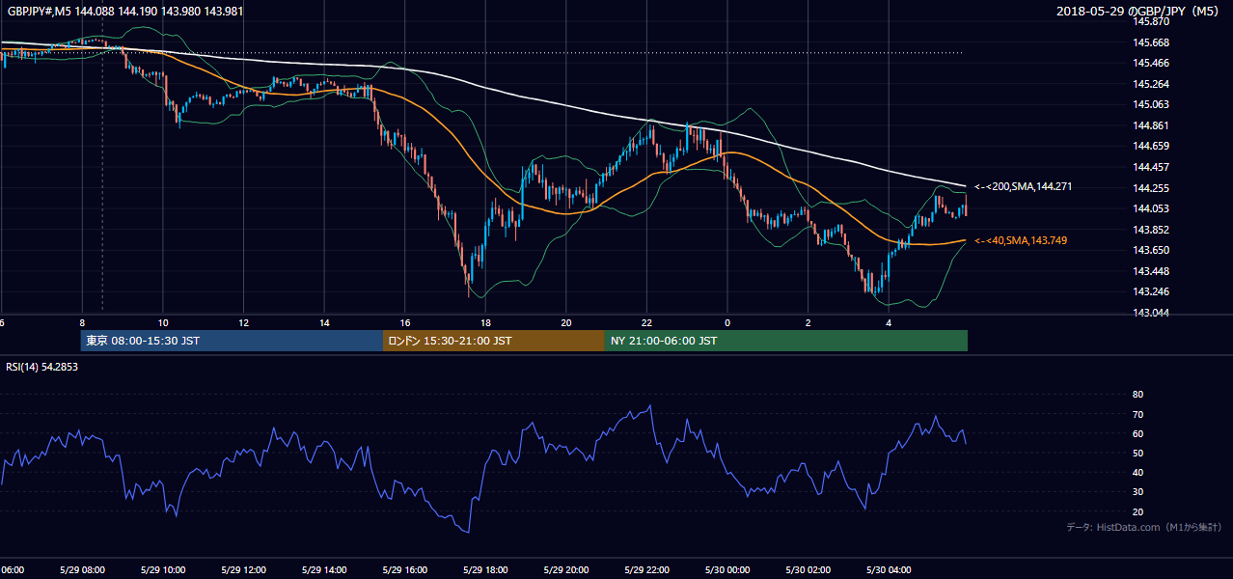Click RSI axis level 50

click(x=1137, y=453)
